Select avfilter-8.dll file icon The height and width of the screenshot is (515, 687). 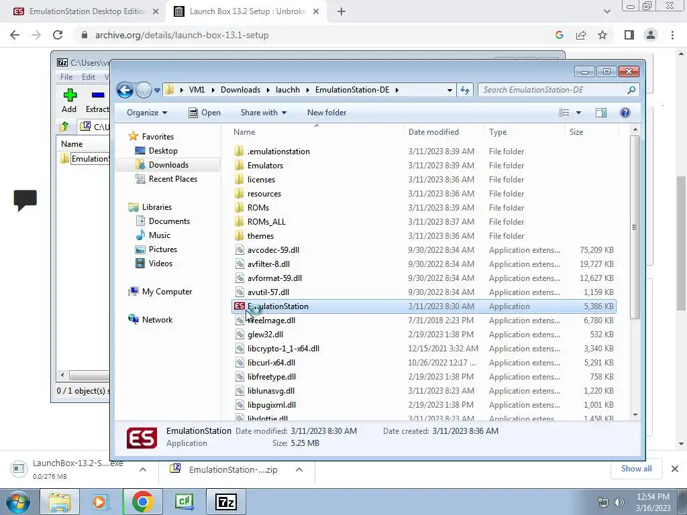point(240,264)
